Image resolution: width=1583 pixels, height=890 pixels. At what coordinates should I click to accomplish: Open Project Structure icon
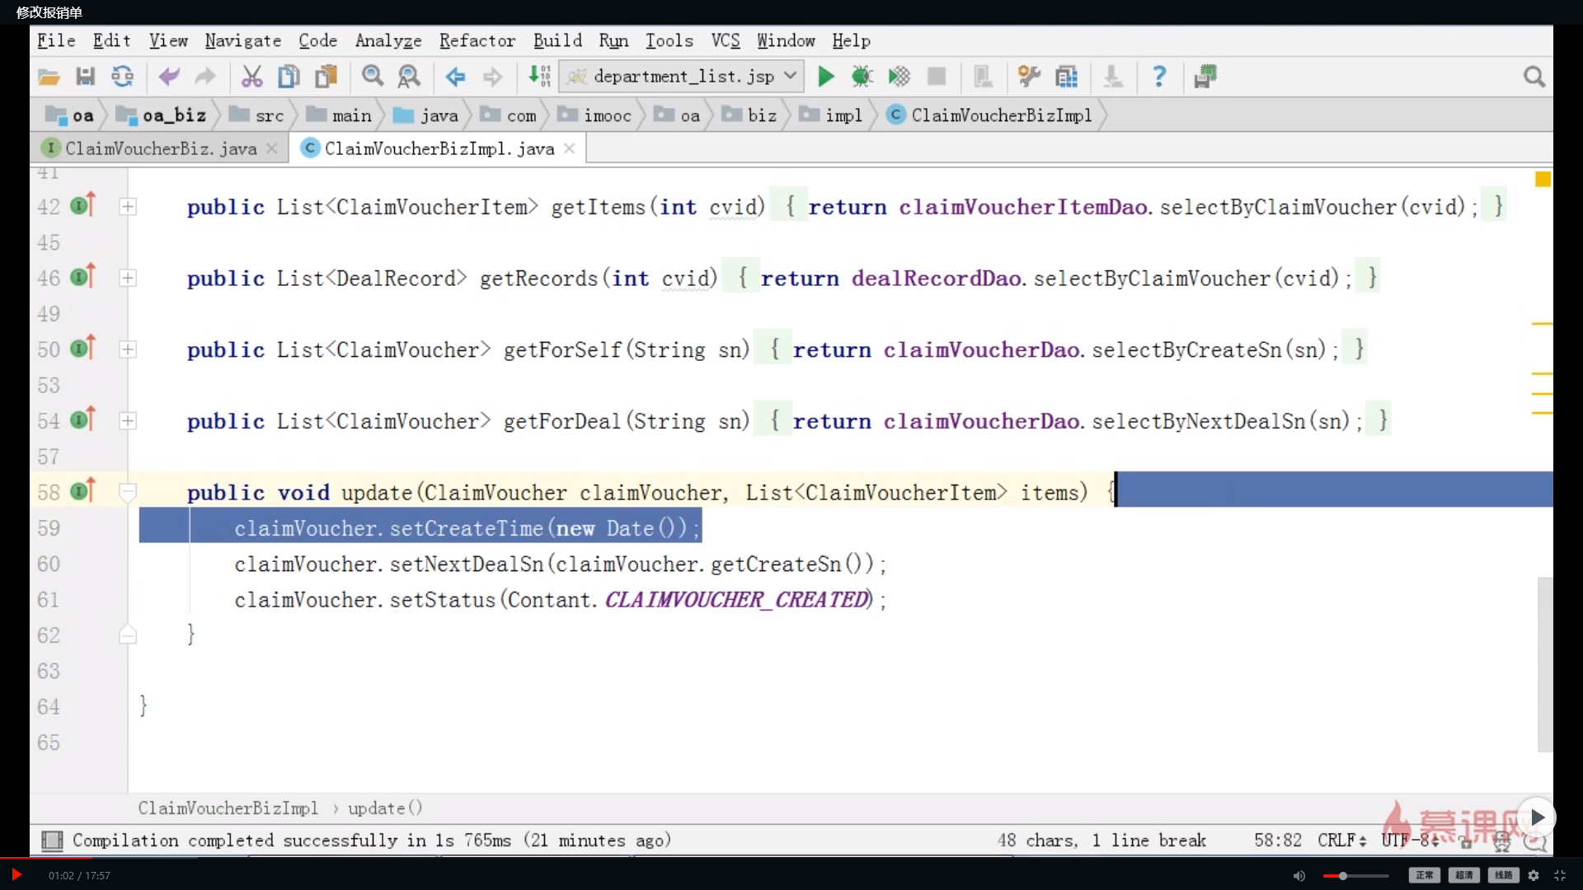1066,77
